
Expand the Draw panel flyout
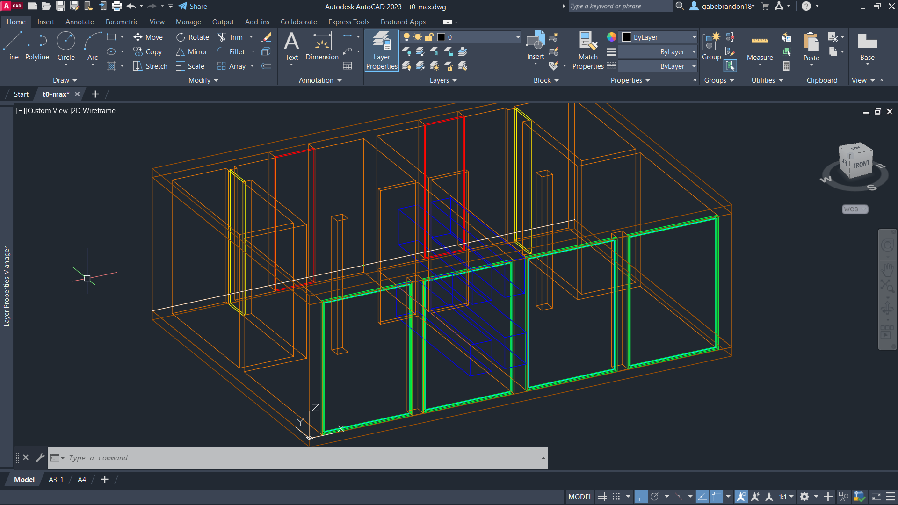65,80
